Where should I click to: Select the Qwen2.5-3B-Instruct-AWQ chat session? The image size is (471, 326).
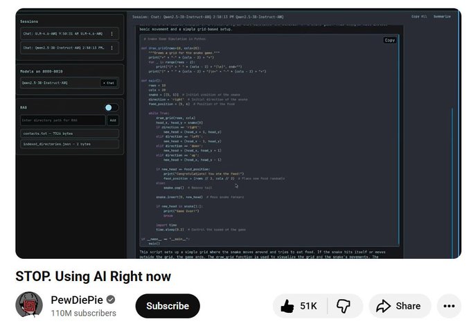click(x=69, y=48)
